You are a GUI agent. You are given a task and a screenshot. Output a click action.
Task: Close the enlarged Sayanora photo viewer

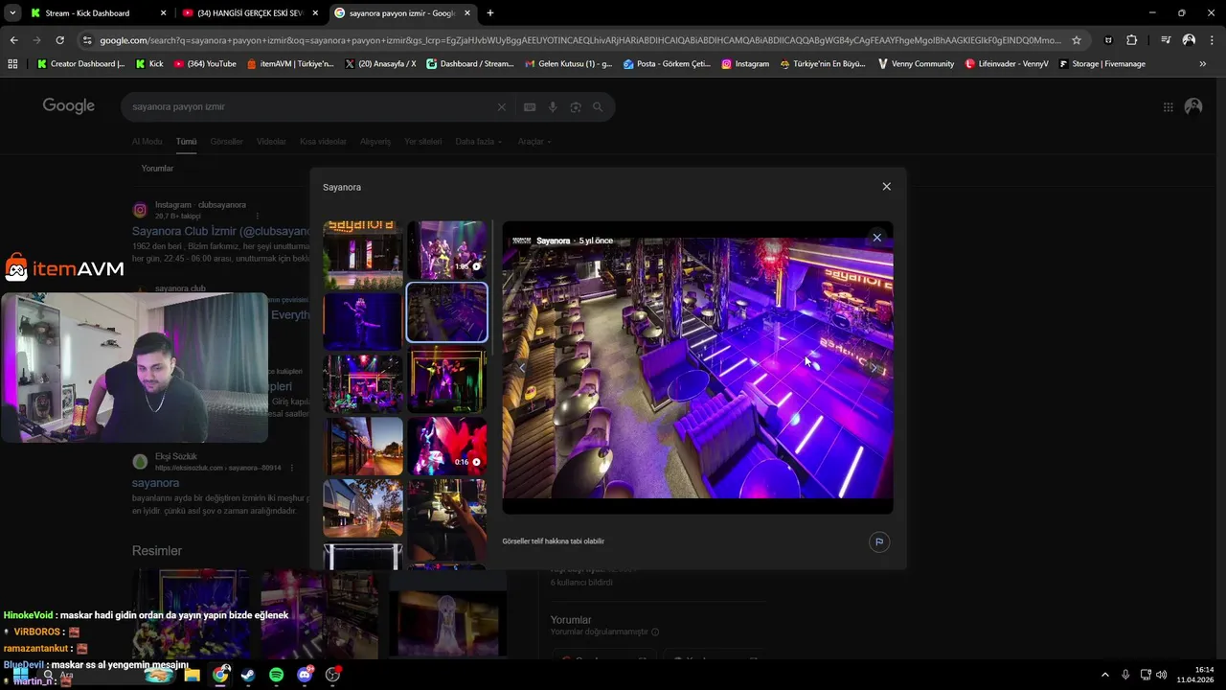(x=876, y=238)
